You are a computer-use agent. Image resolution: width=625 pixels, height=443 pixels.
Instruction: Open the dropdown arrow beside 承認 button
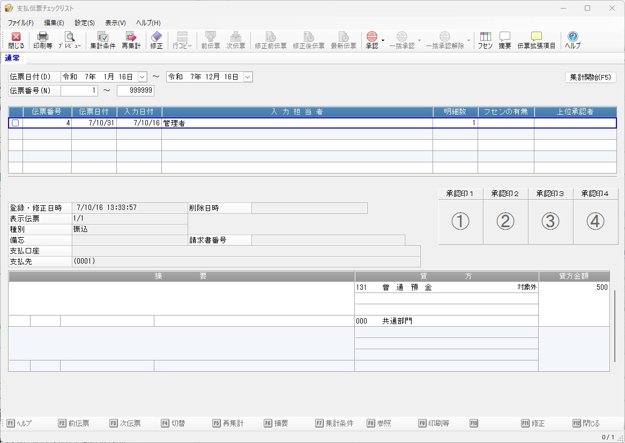(383, 41)
